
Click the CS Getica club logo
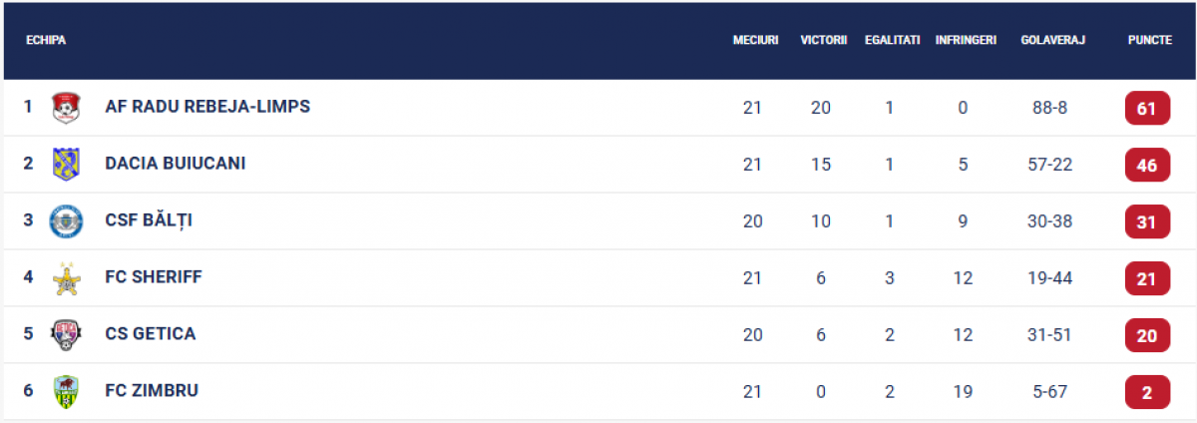(65, 334)
